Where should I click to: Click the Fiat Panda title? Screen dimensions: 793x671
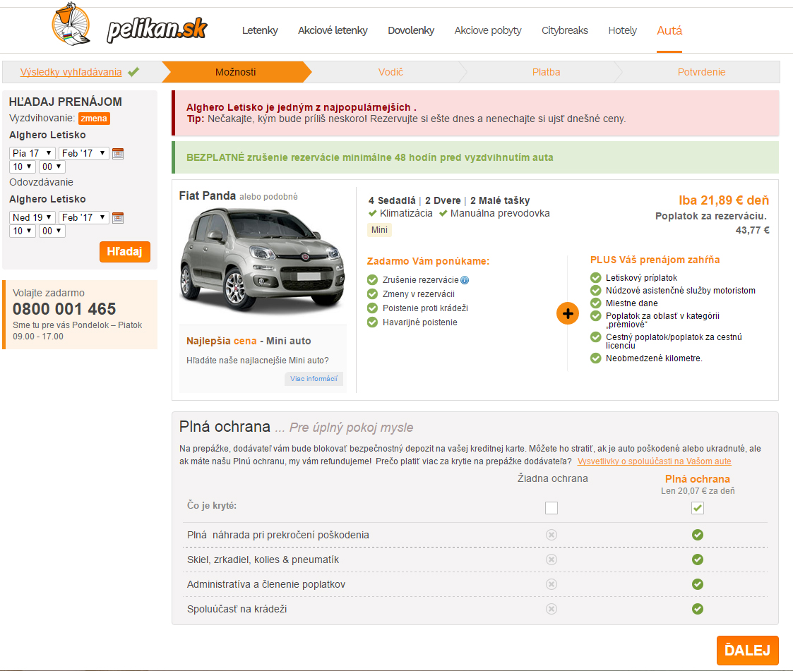(208, 195)
